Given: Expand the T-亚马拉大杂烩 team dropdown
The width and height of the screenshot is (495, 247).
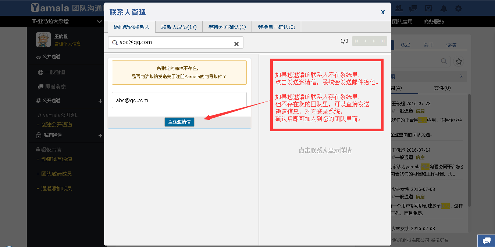Looking at the screenshot, I should coord(99,22).
